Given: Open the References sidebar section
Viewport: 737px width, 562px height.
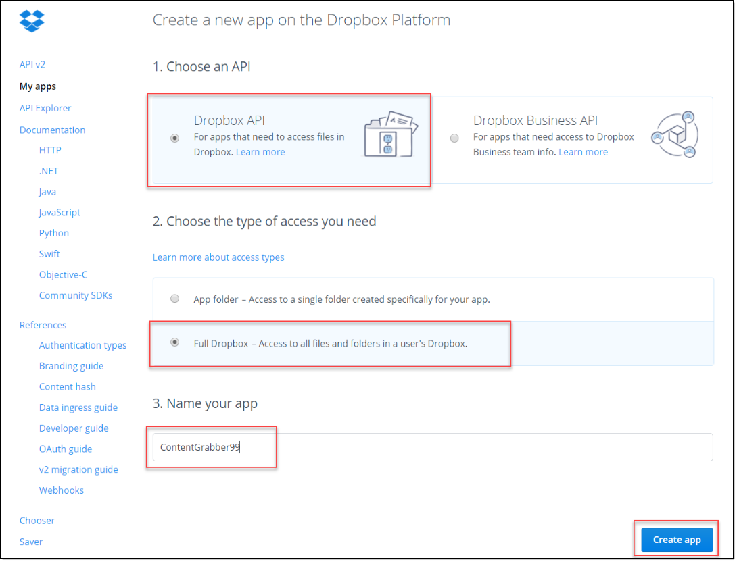Looking at the screenshot, I should 43,325.
